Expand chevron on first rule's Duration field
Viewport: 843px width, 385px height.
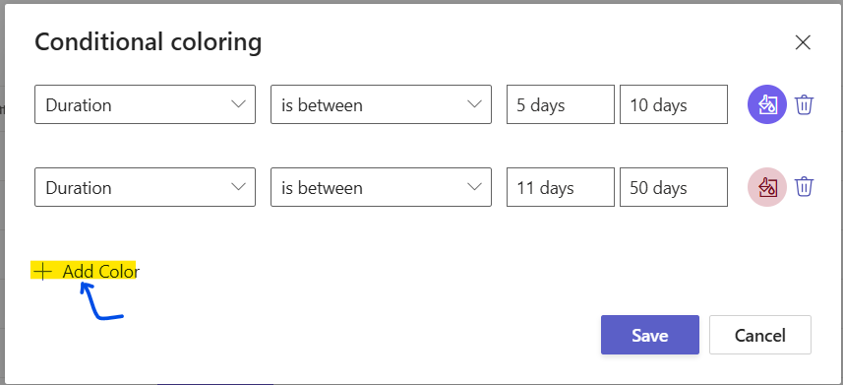tap(238, 104)
